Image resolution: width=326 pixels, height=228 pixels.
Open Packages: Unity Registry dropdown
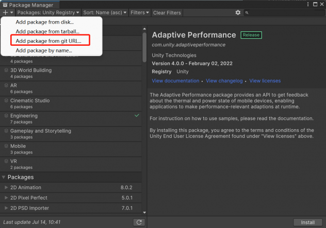coord(48,13)
